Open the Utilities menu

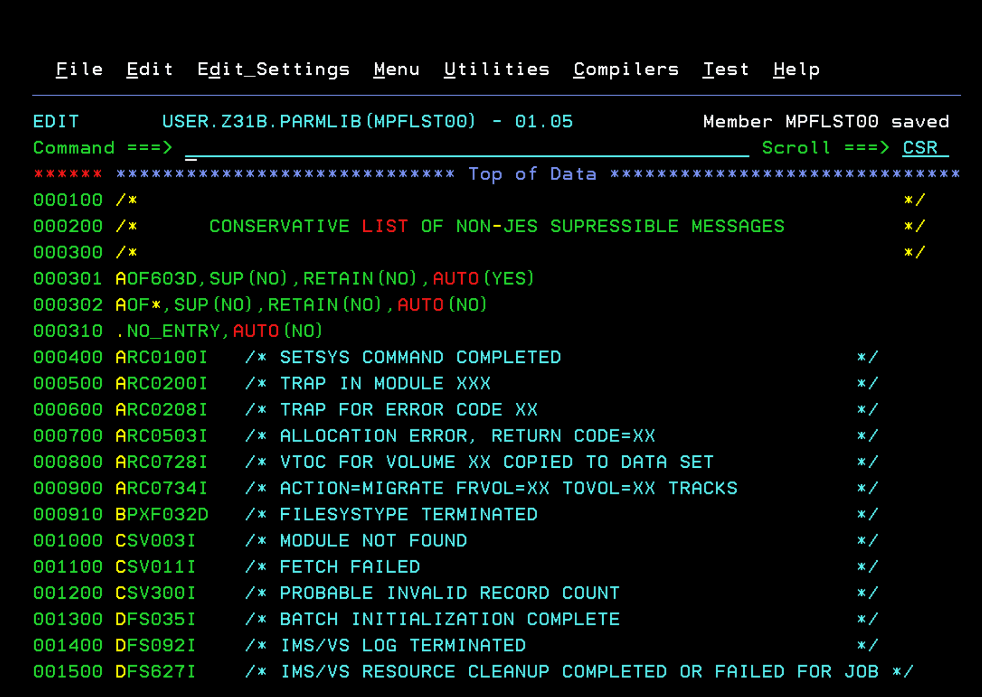click(496, 69)
